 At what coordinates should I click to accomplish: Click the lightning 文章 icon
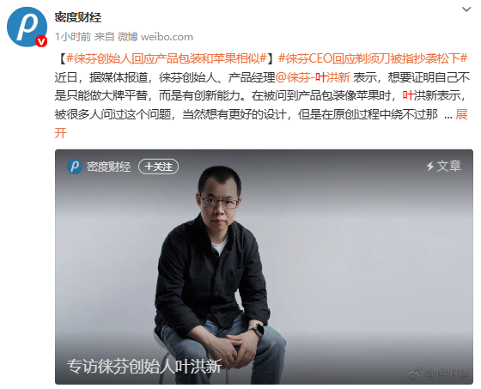pyautogui.click(x=430, y=167)
